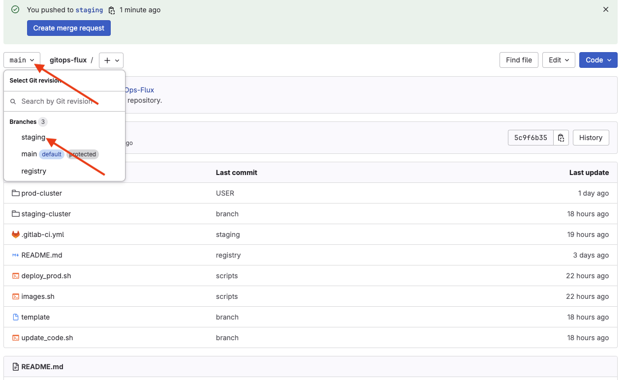Create merge request for staging

69,28
